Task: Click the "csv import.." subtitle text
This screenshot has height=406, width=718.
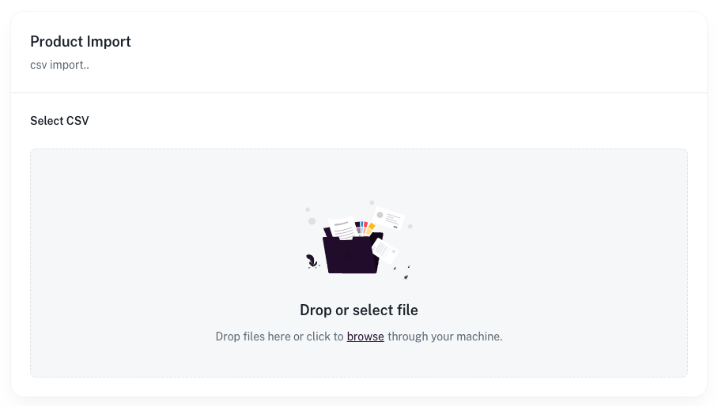Action: coord(59,65)
